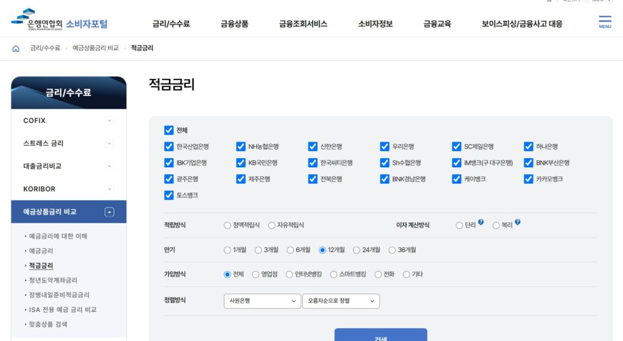This screenshot has width=623, height=341.
Task: Select 전체 under 가입방식
Action: point(228,274)
